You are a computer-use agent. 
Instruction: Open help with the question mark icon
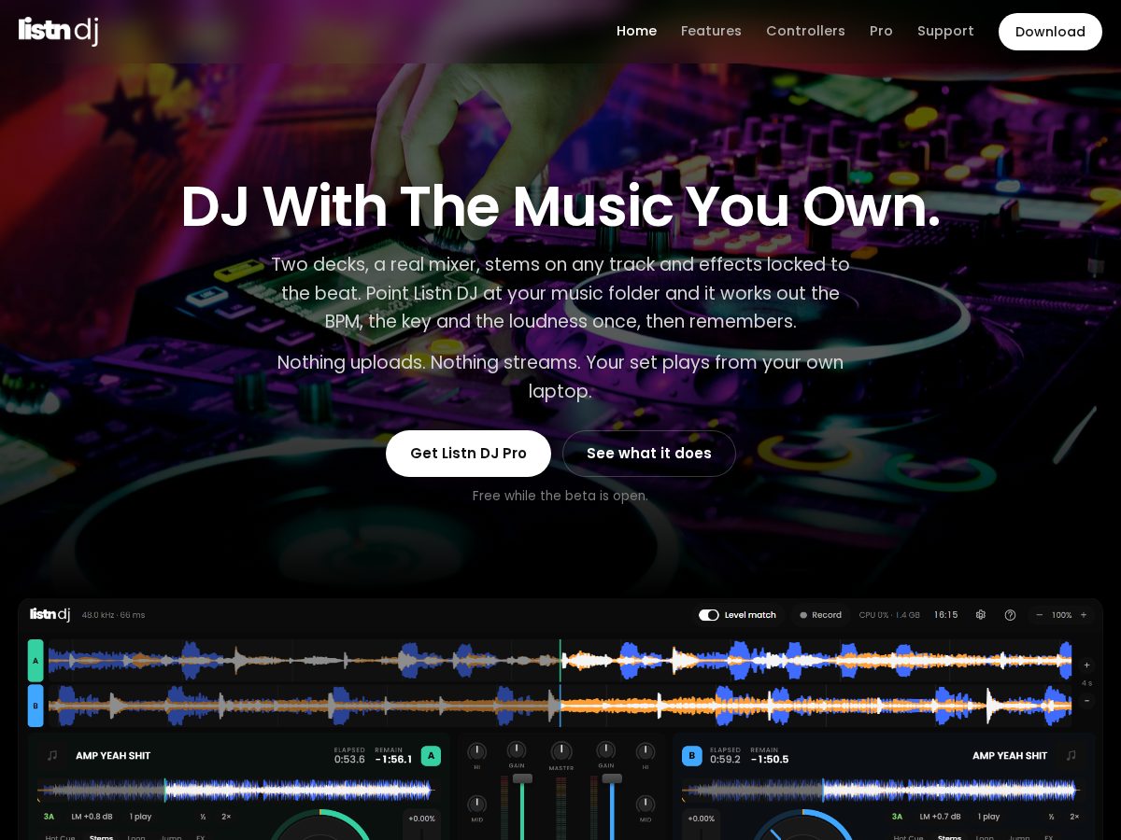pyautogui.click(x=1010, y=615)
